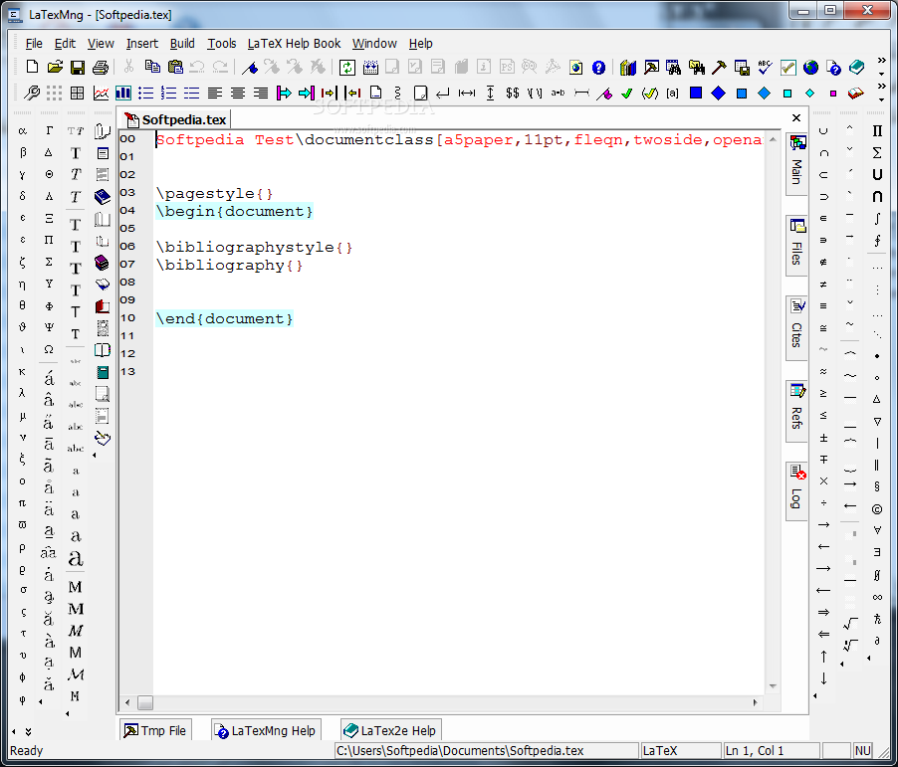898x767 pixels.
Task: Click the [a] bracket icon
Action: pyautogui.click(x=672, y=93)
